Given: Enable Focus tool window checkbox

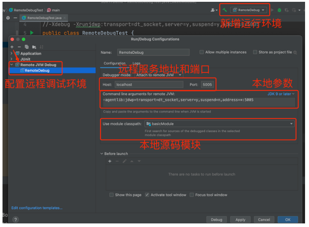Looking at the screenshot, I should (191, 195).
